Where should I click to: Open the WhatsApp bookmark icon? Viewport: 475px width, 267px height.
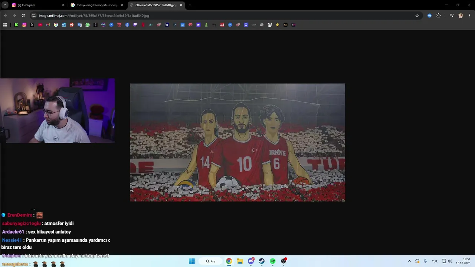(88, 25)
